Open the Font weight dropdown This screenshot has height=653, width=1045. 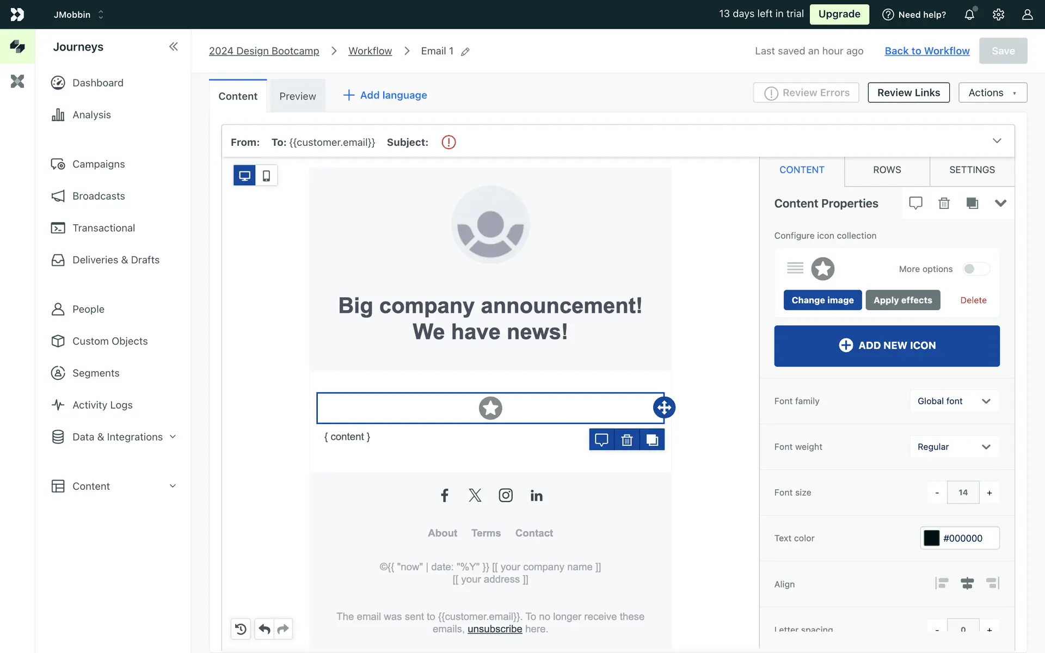[954, 447]
